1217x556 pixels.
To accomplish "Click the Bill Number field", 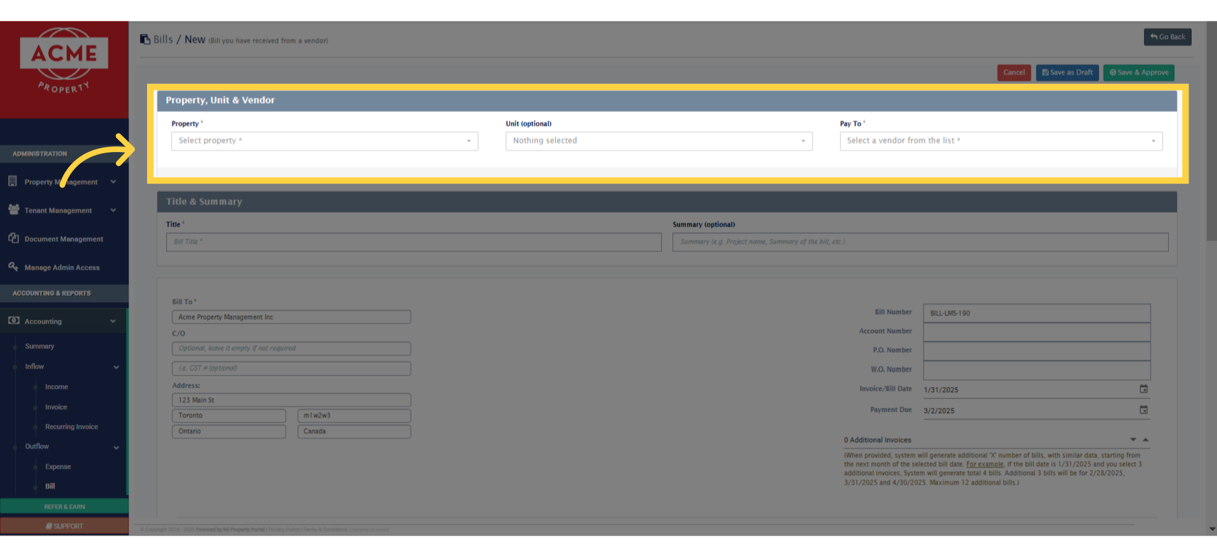I will [x=1037, y=313].
